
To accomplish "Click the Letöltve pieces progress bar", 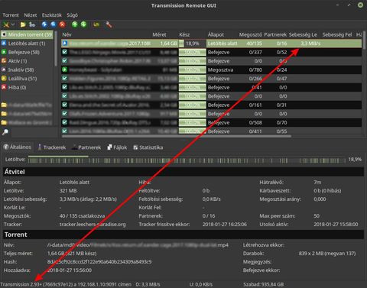I will point(187,160).
